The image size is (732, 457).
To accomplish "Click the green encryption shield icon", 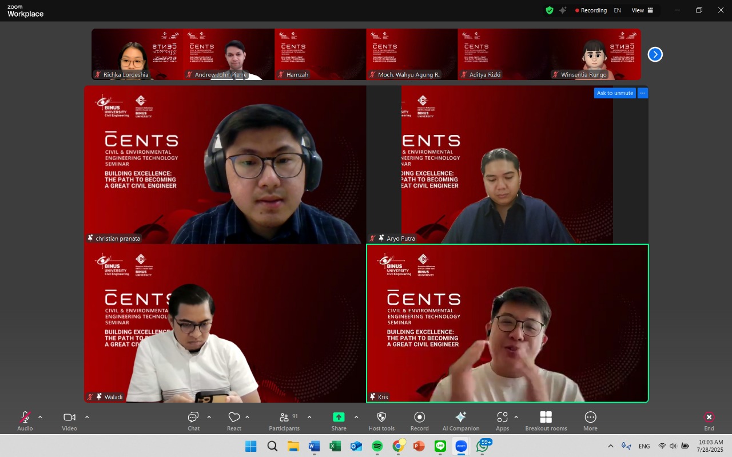I will [x=550, y=10].
